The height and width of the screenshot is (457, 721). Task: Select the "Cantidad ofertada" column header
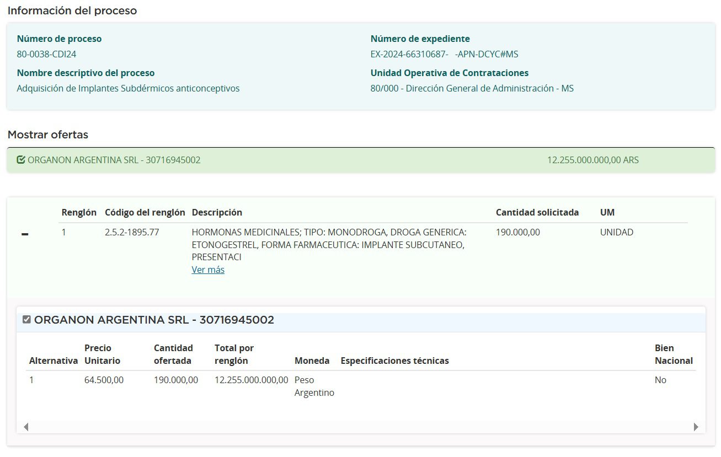coord(173,354)
